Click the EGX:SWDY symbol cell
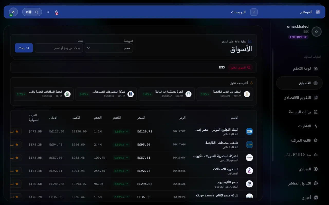The height and width of the screenshot is (205, 329). [179, 158]
